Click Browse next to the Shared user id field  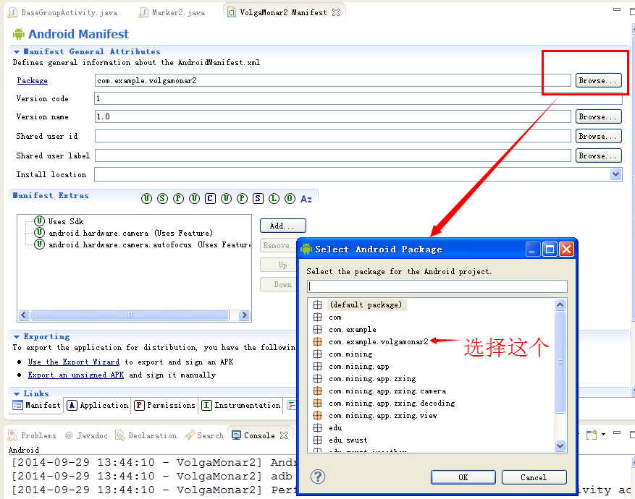[x=599, y=136]
